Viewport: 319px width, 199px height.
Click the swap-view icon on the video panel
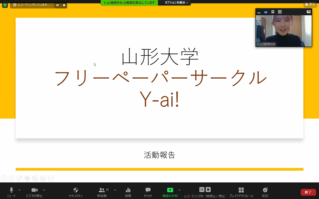(x=308, y=12)
